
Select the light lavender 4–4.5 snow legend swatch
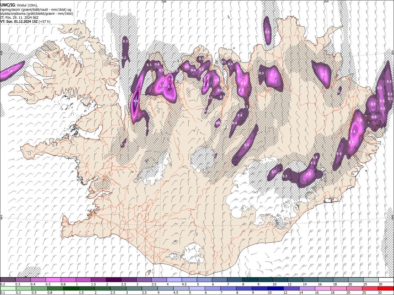click(174, 280)
